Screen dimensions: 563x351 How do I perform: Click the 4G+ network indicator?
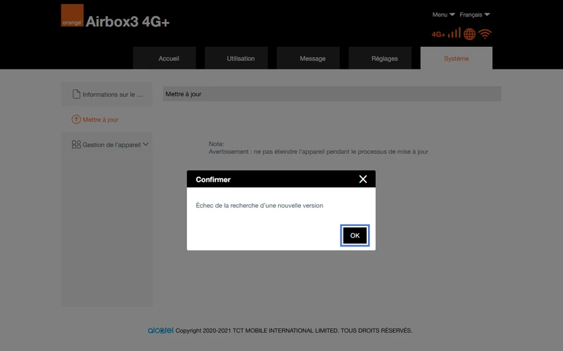click(x=438, y=34)
